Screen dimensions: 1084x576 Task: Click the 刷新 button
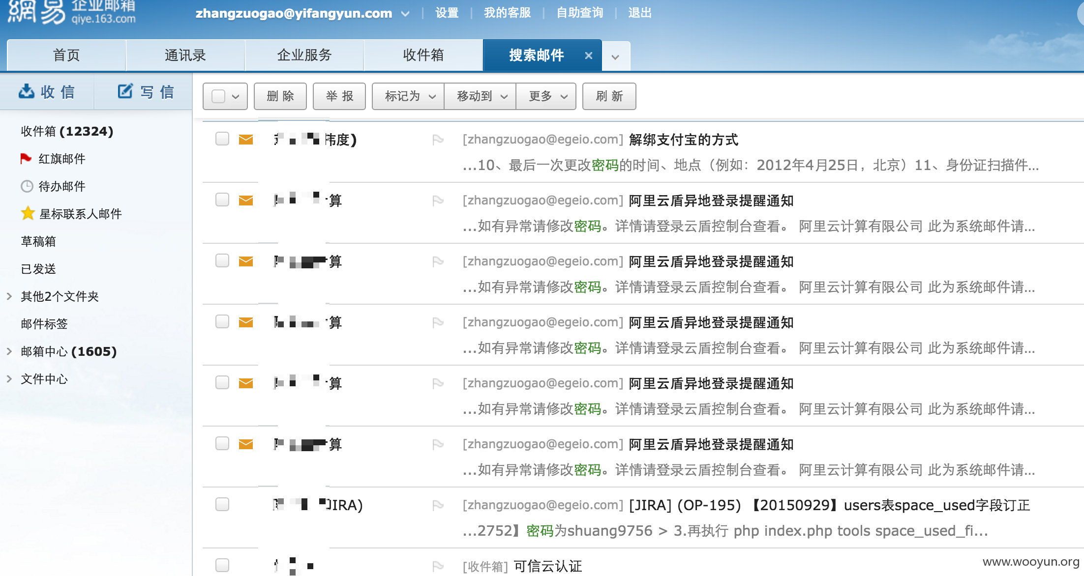[609, 96]
